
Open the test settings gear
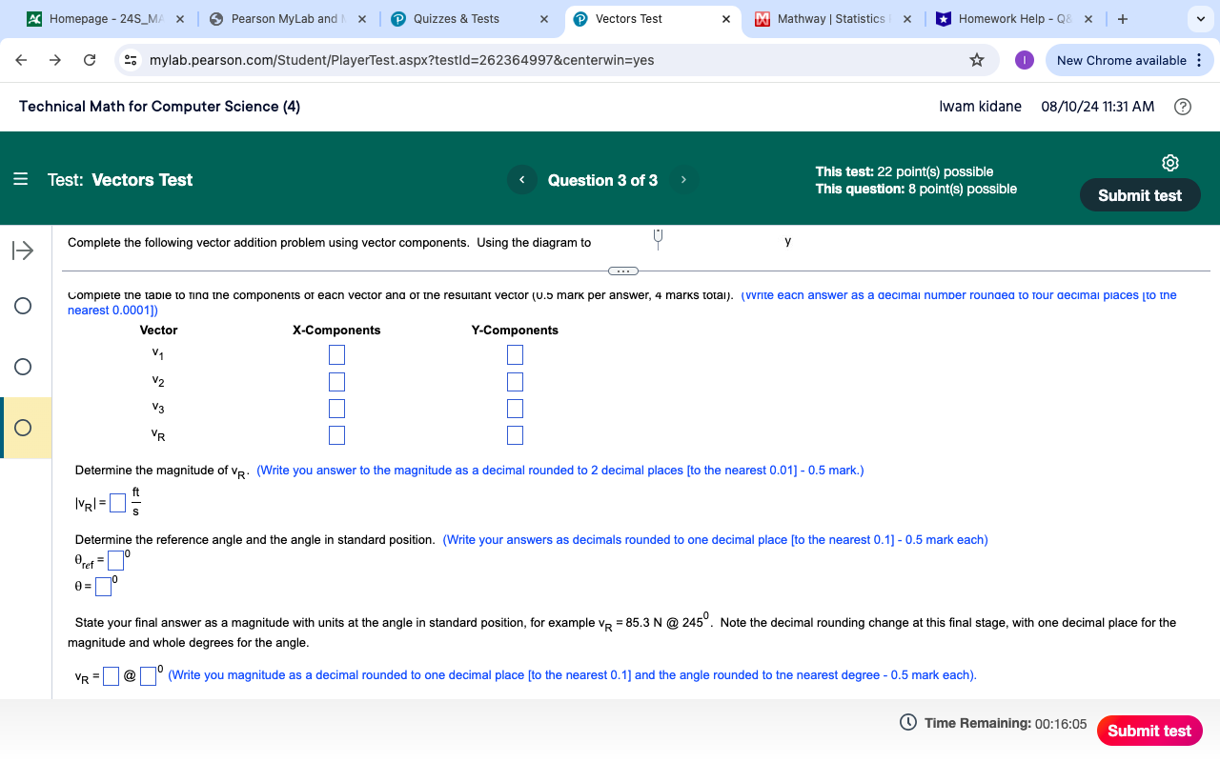1170,163
